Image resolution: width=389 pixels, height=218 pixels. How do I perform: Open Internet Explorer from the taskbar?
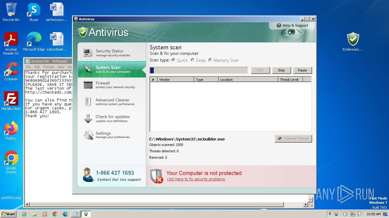24,214
